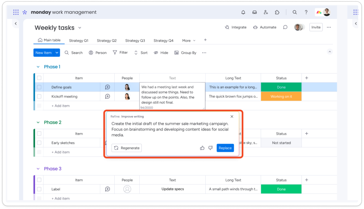The width and height of the screenshot is (364, 209).
Task: Collapse the Phase 1 group
Action: (x=38, y=67)
